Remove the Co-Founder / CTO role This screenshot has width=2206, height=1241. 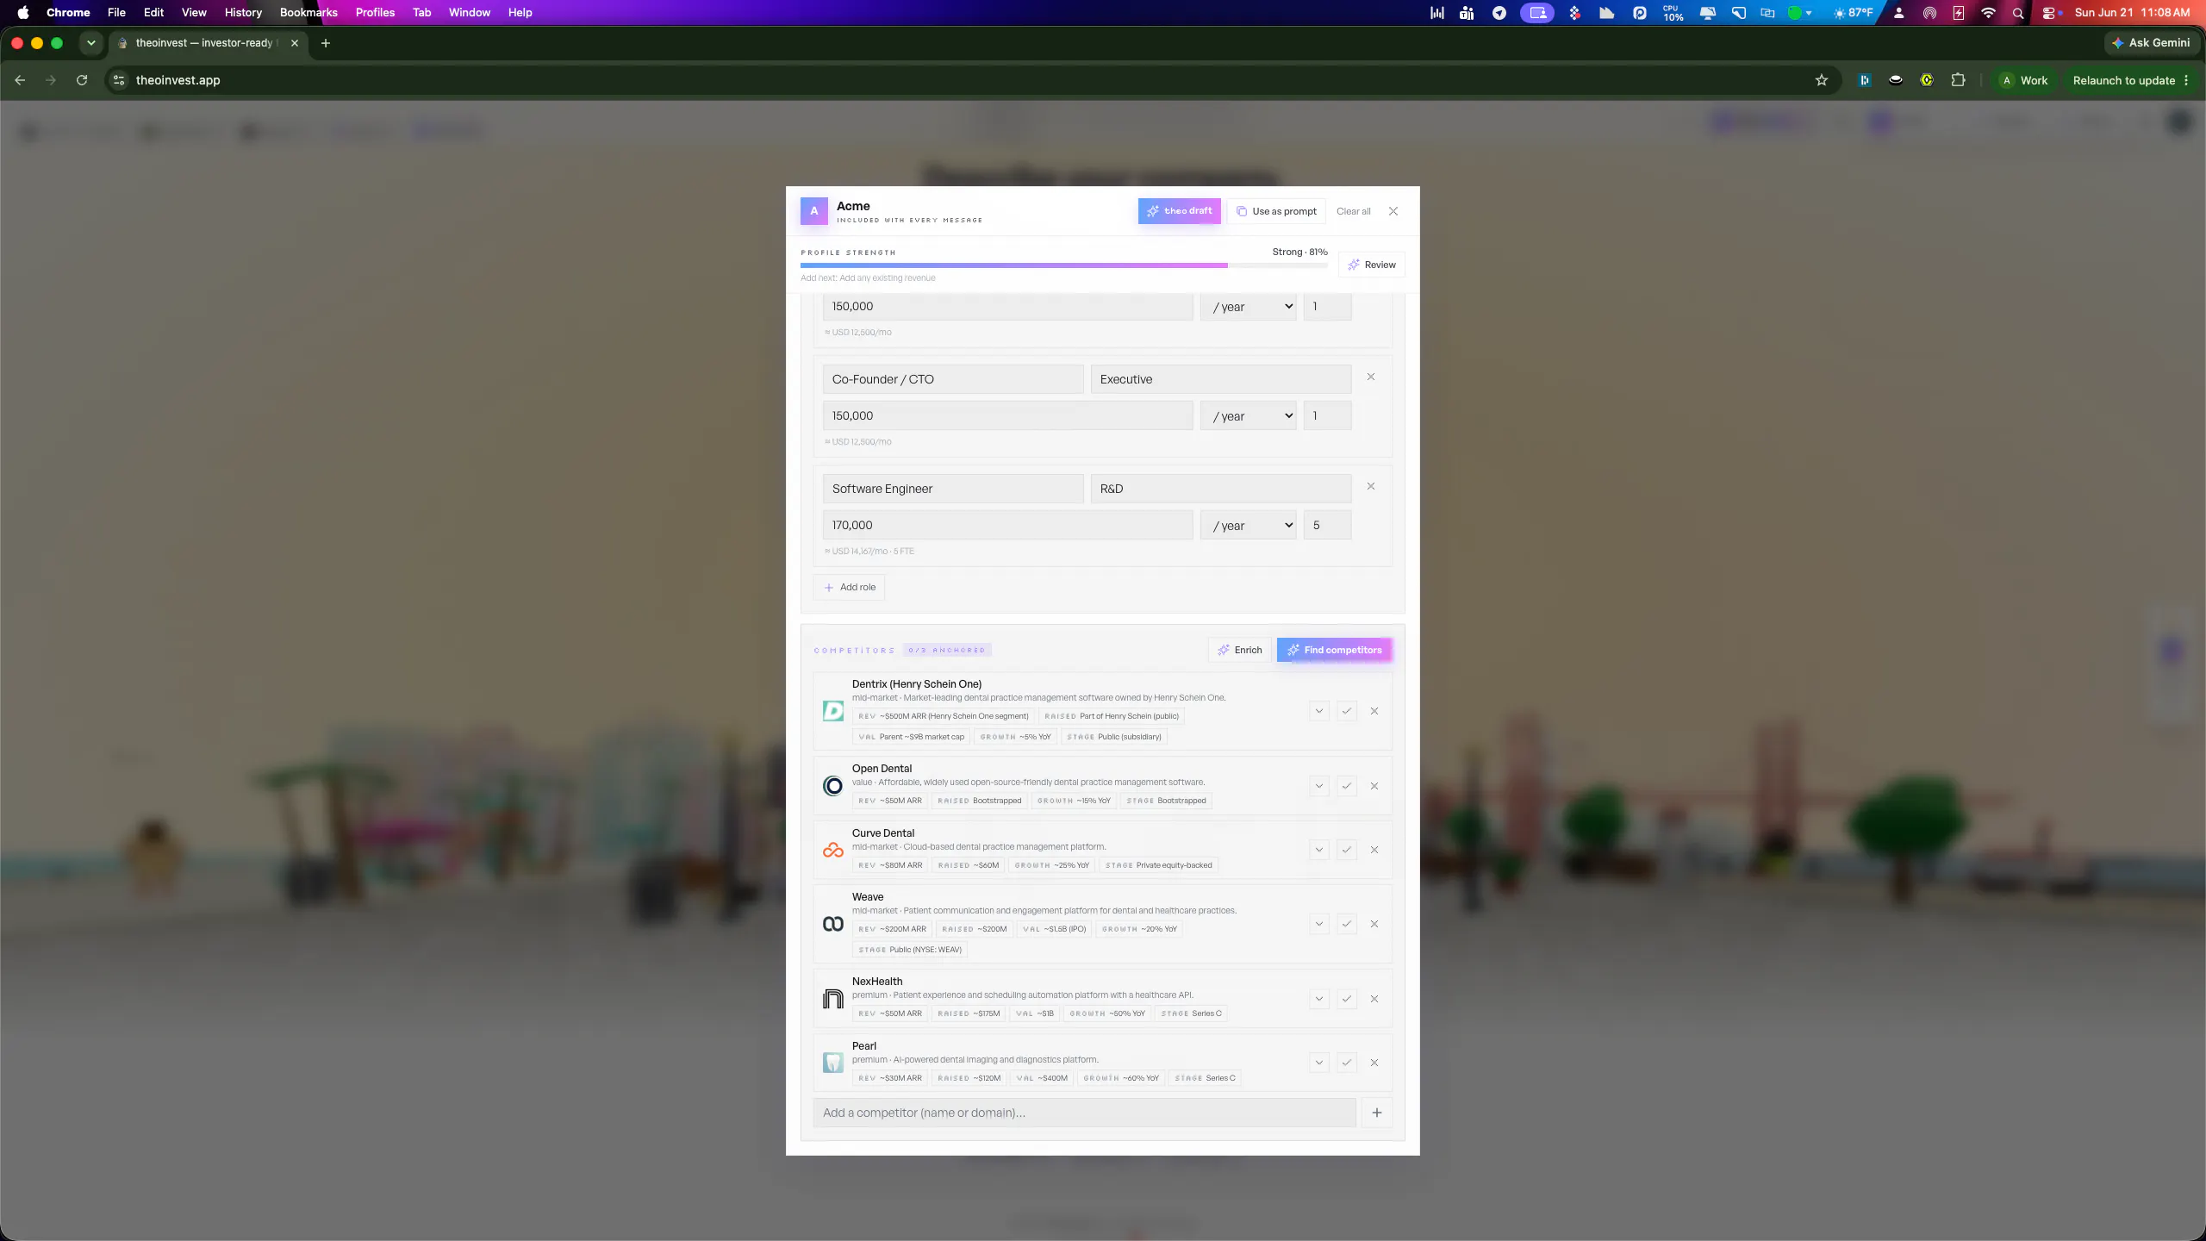click(x=1371, y=377)
